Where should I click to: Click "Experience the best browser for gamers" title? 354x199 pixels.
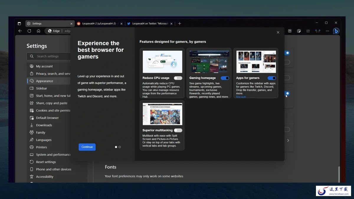(x=101, y=50)
